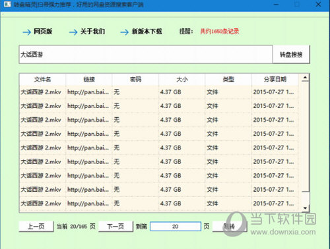The width and height of the screenshot is (330, 249).
Task: Maximize the 转盘精灵 window
Action: 297,5
